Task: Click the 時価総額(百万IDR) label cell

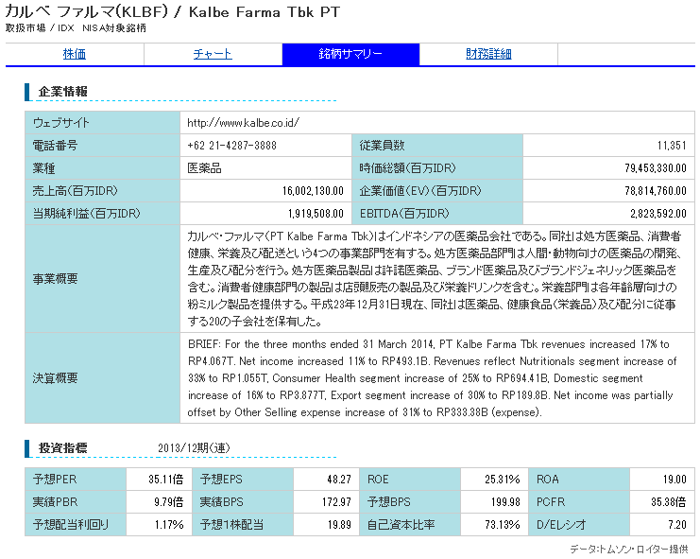Action: [x=437, y=168]
